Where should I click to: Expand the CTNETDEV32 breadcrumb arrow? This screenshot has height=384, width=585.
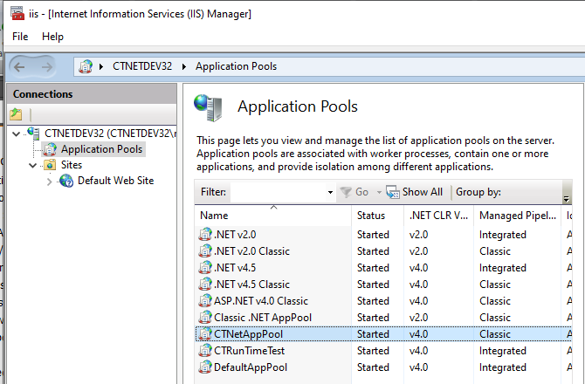[x=184, y=66]
